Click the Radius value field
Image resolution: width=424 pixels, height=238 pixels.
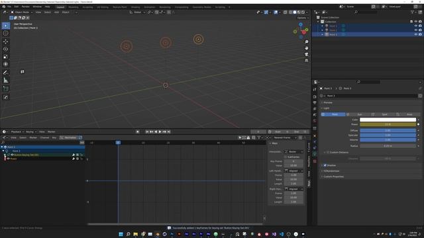click(x=388, y=146)
